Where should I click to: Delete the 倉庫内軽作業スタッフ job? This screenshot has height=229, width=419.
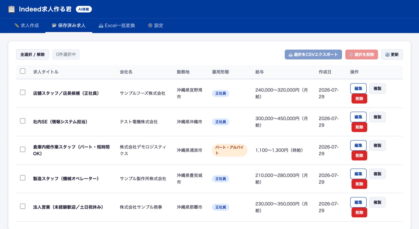point(359,156)
